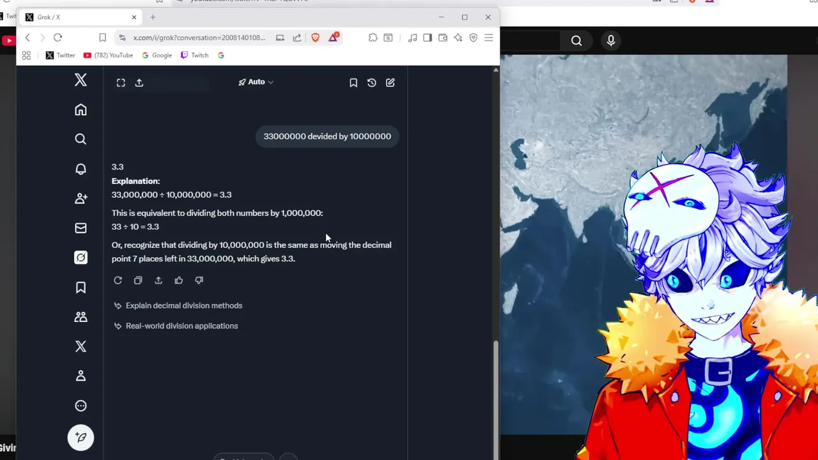Select the Grok icon in sidebar

tap(81, 257)
